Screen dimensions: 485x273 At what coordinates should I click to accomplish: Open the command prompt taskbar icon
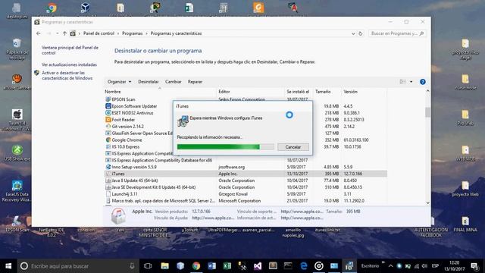288,266
